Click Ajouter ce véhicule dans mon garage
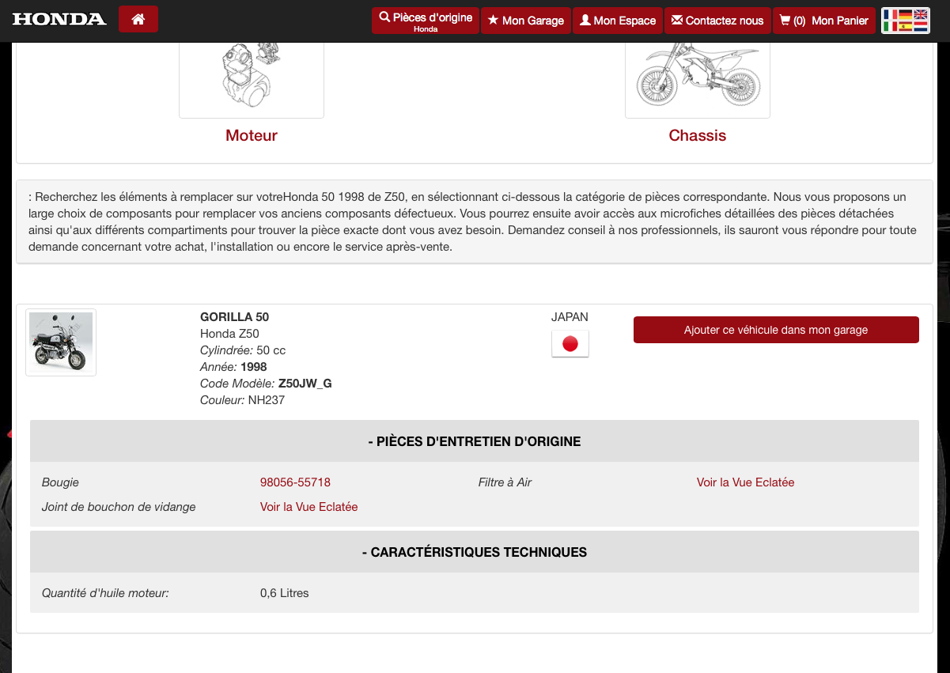The height and width of the screenshot is (673, 950). tap(776, 330)
